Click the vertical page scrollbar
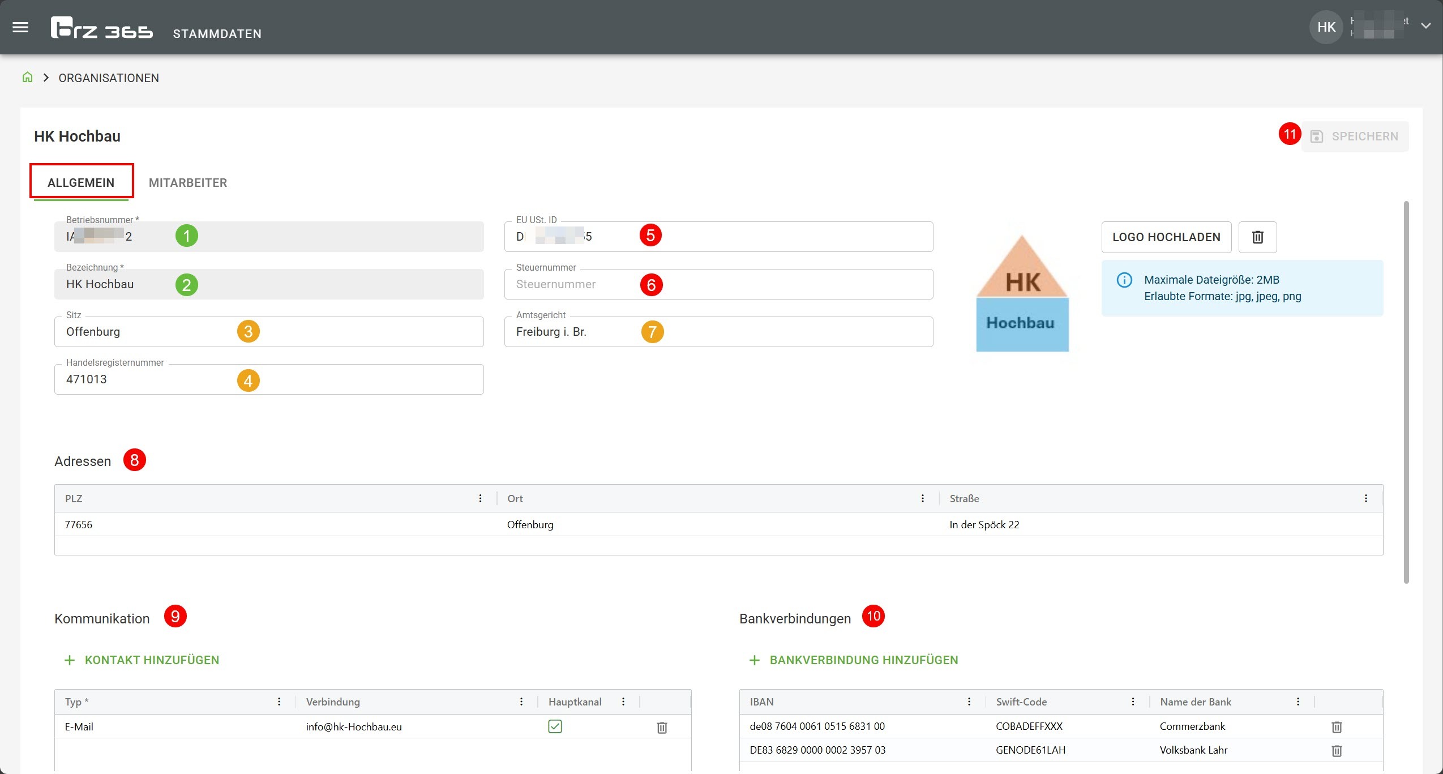Screen dimensions: 1443x774 point(1406,392)
